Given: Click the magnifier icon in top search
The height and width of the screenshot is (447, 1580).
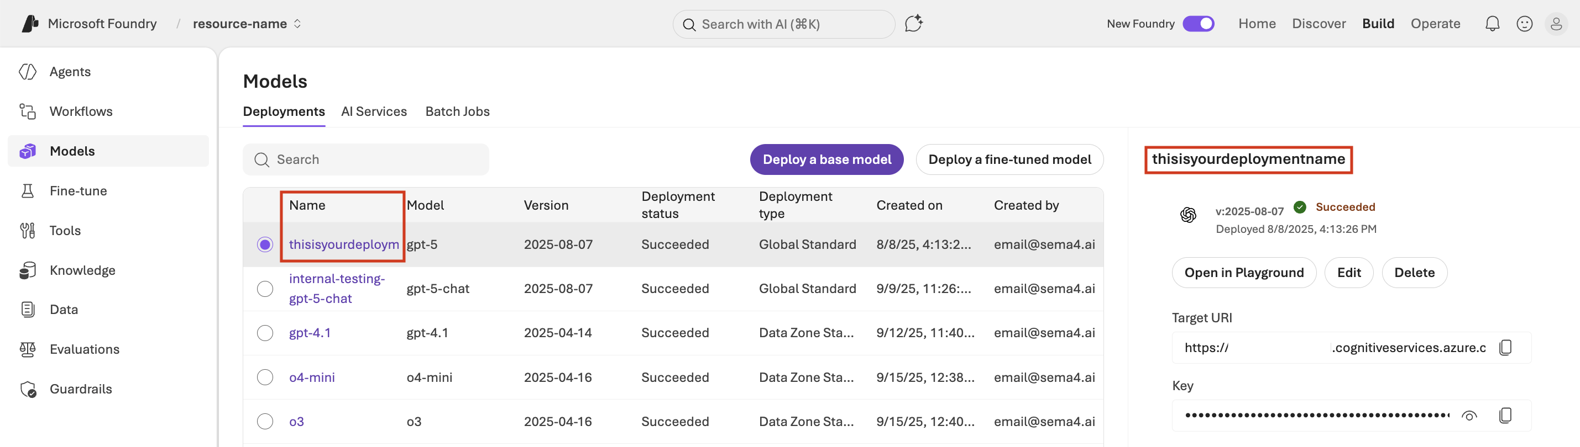Looking at the screenshot, I should pyautogui.click(x=689, y=24).
